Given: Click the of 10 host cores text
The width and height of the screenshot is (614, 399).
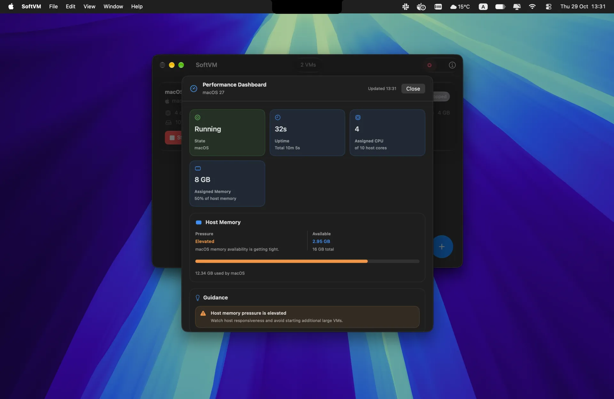Looking at the screenshot, I should click(x=371, y=148).
